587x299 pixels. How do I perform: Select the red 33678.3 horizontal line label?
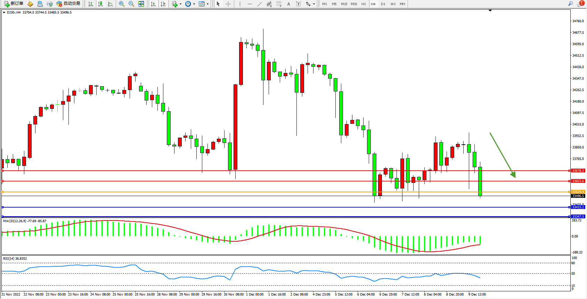578,171
